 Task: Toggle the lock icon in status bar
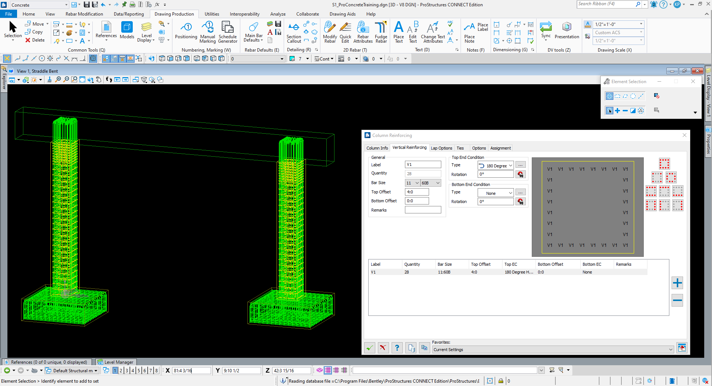(x=501, y=381)
